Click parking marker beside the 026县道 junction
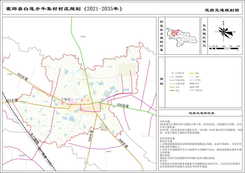This screenshot has height=173, width=245. point(101,104)
